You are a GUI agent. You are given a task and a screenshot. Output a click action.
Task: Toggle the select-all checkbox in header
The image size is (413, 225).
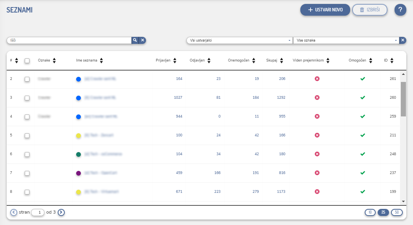click(27, 60)
